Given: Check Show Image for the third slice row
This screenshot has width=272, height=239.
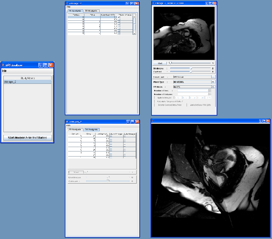Looking at the screenshot, I should pos(110,141).
